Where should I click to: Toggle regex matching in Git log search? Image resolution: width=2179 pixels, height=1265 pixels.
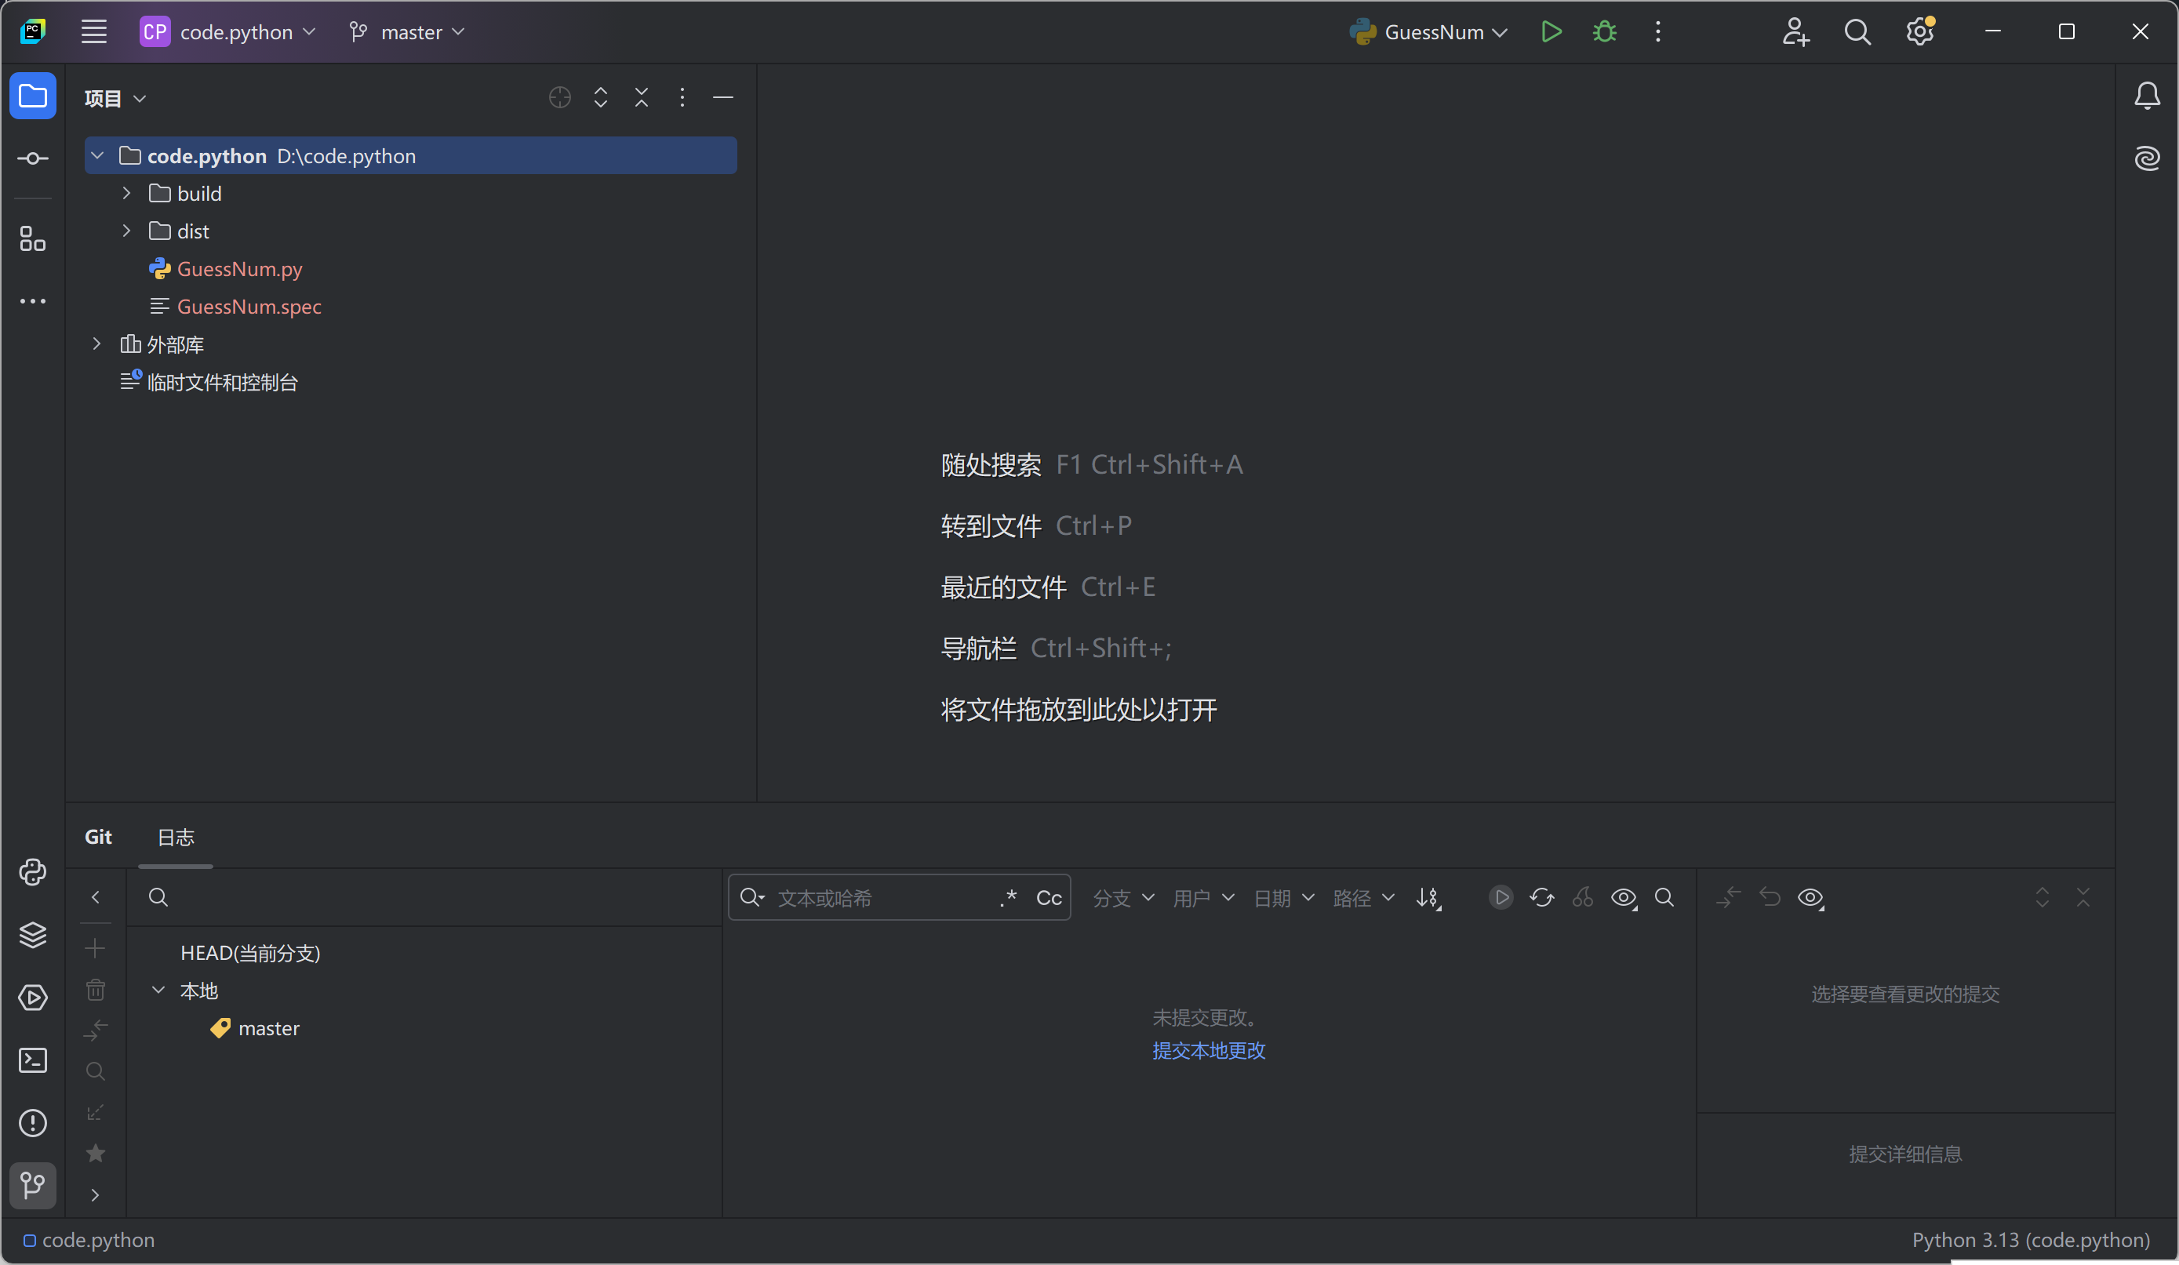1008,897
